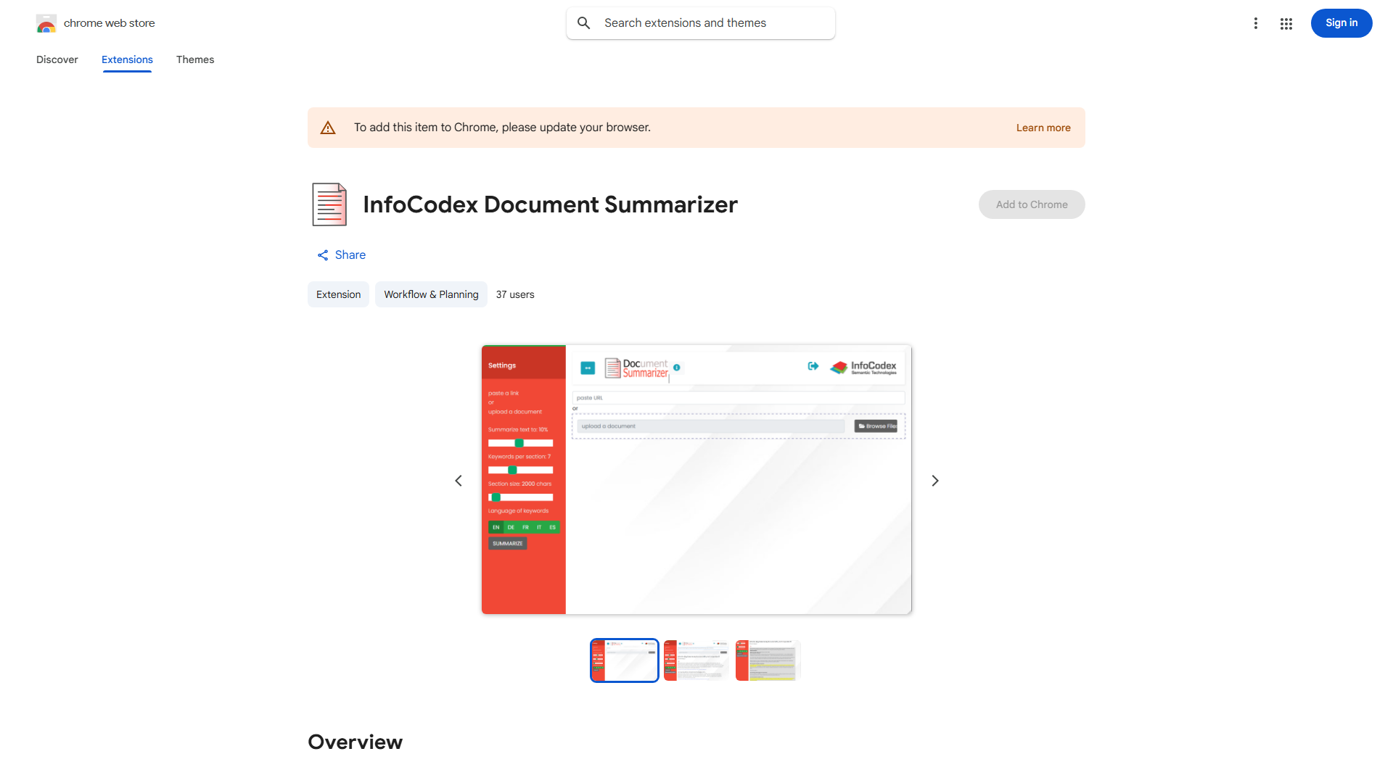Click inside the Search extensions and themes field

pyautogui.click(x=700, y=22)
